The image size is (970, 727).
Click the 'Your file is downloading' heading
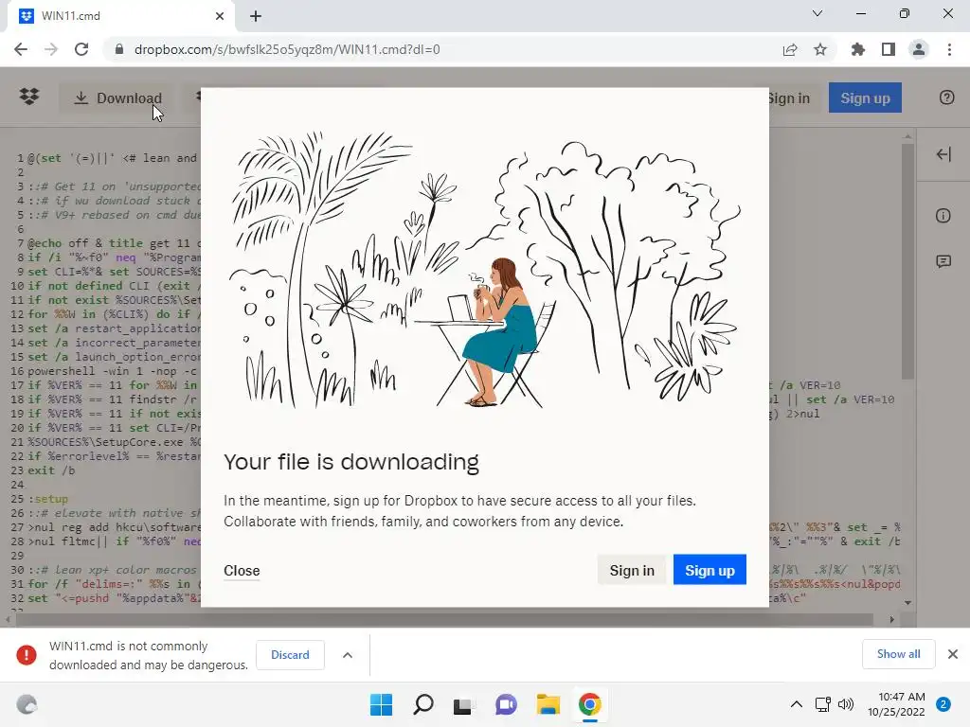click(x=351, y=462)
